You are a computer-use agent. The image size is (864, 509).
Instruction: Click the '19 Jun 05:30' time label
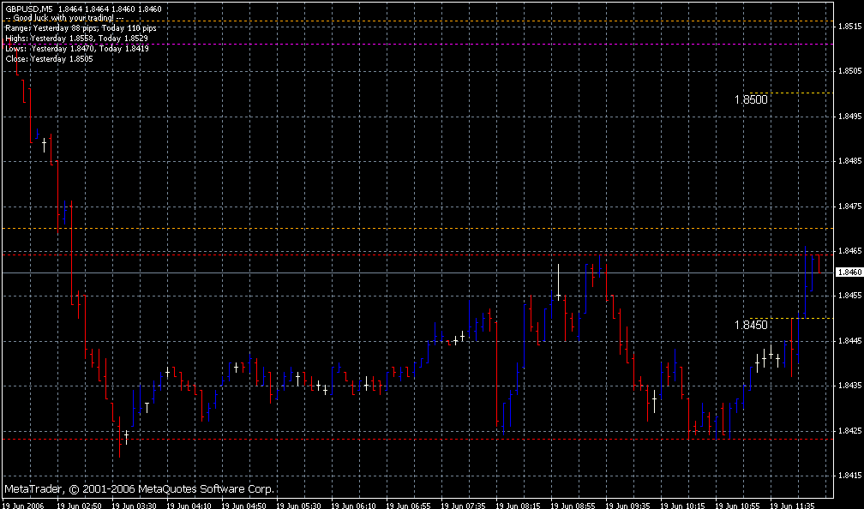298,506
